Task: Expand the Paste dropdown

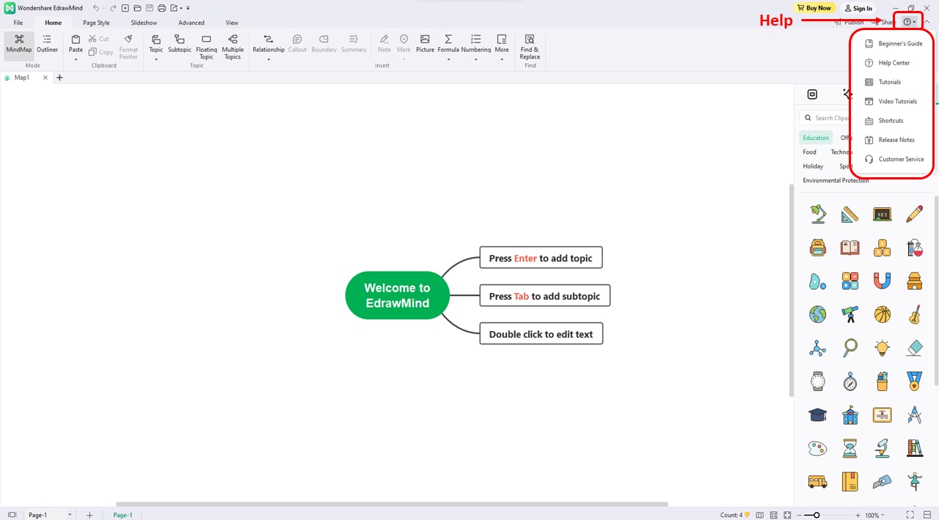Action: [x=76, y=59]
